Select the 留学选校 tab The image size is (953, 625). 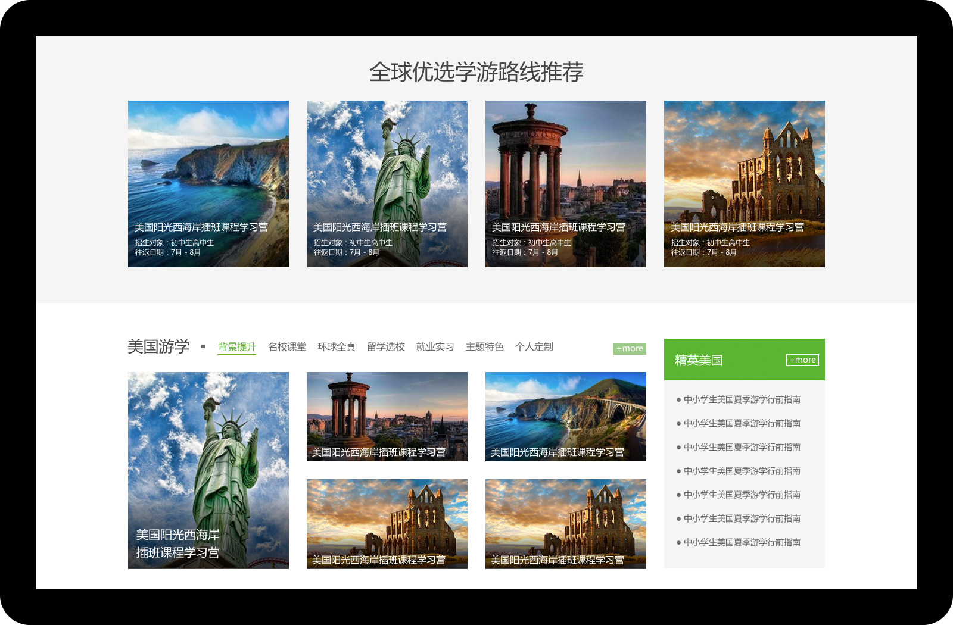pos(385,347)
